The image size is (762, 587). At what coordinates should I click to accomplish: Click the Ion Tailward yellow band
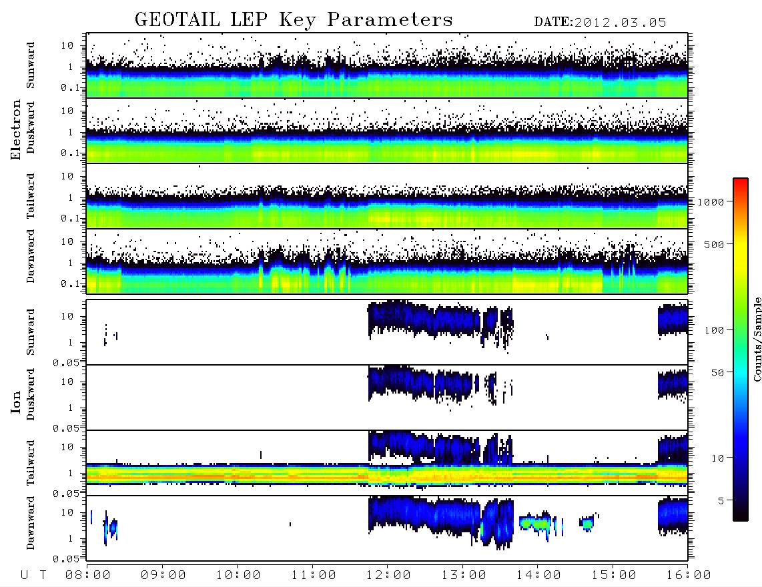click(387, 475)
